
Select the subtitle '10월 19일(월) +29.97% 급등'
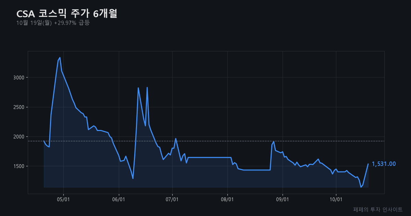coord(53,23)
